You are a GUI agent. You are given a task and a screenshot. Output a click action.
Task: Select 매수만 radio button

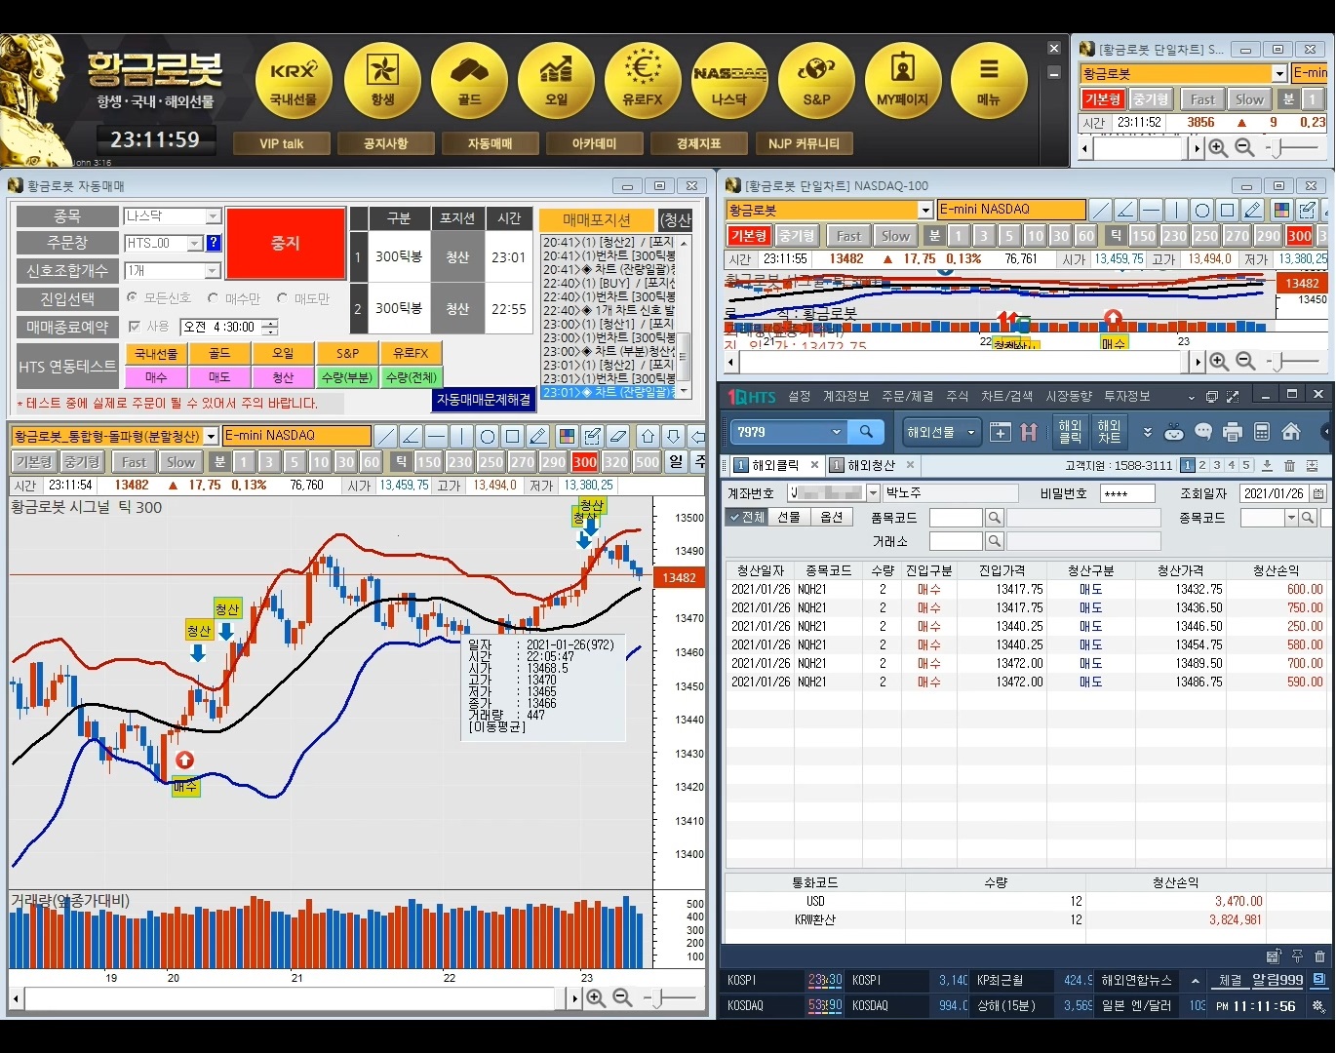213,297
